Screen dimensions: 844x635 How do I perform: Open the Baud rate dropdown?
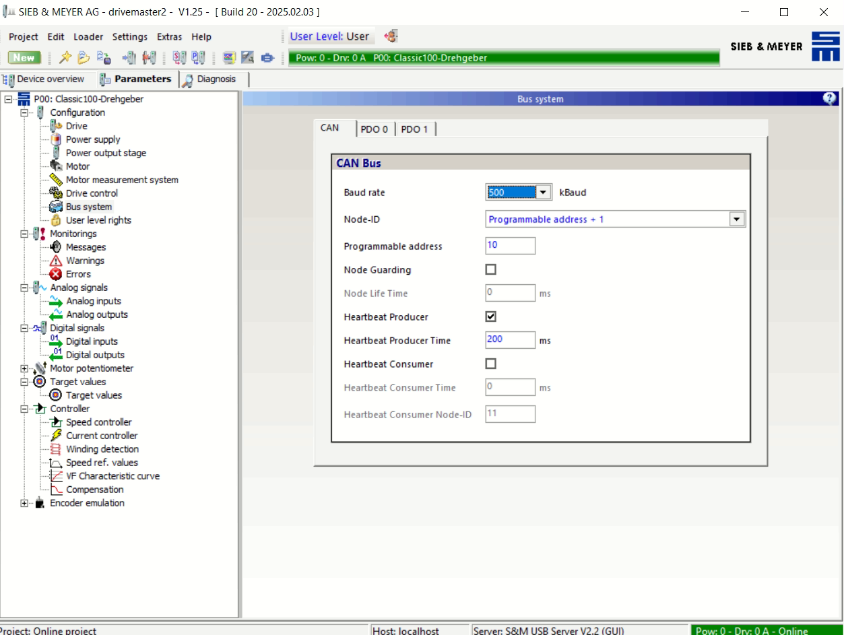click(544, 193)
